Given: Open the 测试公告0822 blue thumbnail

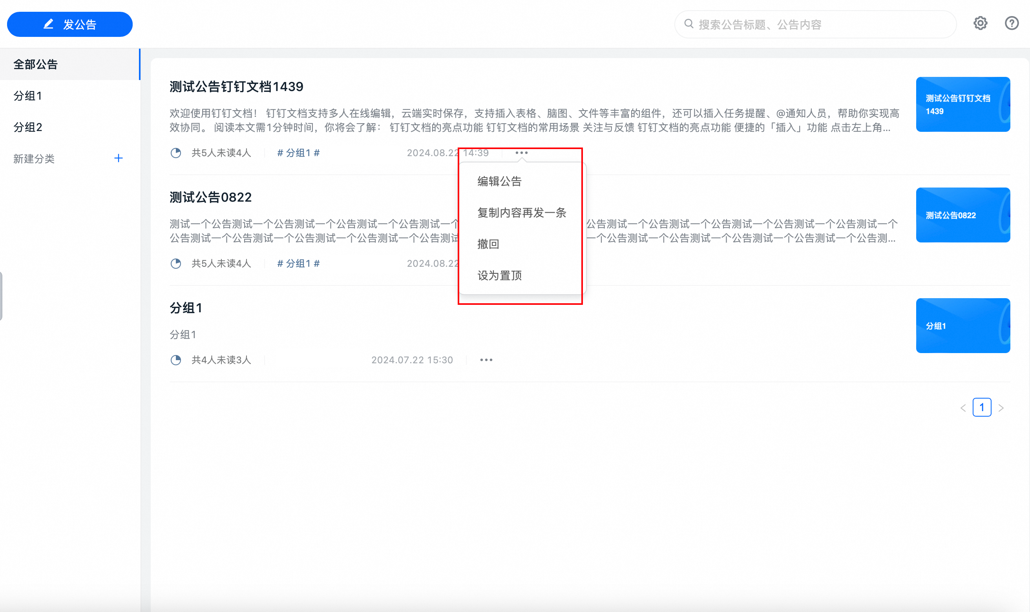Looking at the screenshot, I should 963,215.
